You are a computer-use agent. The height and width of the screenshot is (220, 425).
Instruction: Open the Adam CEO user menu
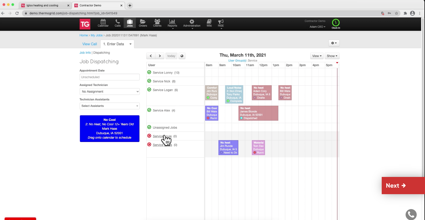coord(317,27)
